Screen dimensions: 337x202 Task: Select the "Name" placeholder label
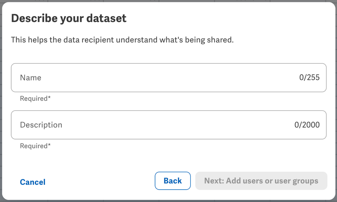(x=31, y=78)
